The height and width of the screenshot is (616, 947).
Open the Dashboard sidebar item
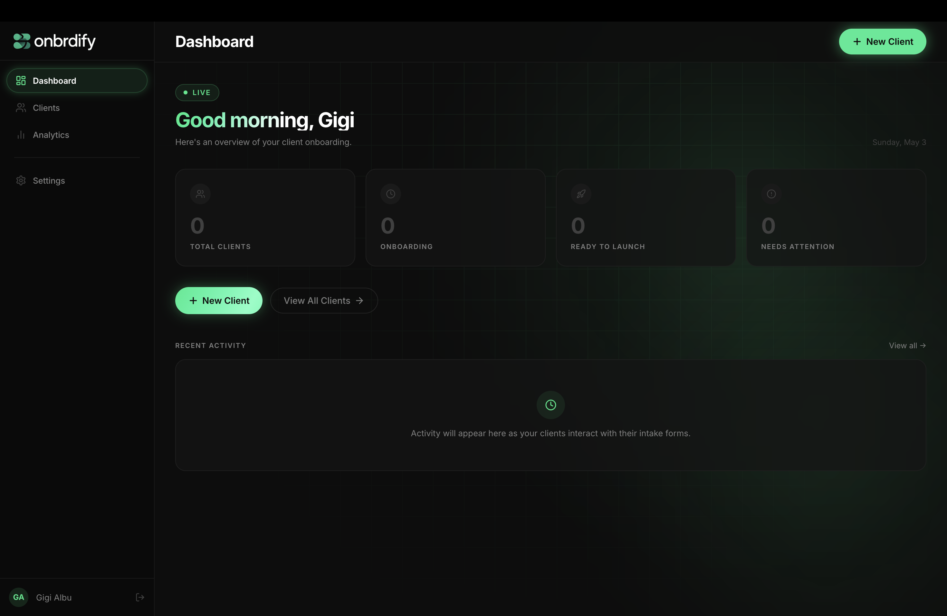77,81
